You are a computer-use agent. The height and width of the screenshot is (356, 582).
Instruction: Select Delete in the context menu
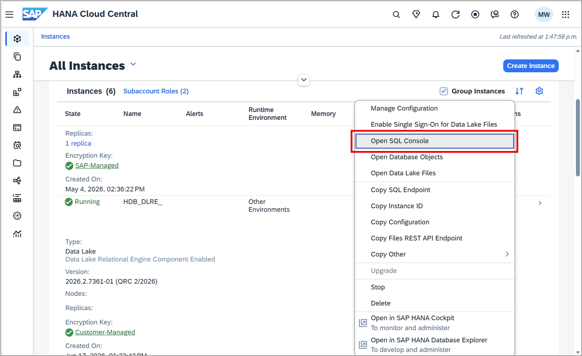point(435,303)
